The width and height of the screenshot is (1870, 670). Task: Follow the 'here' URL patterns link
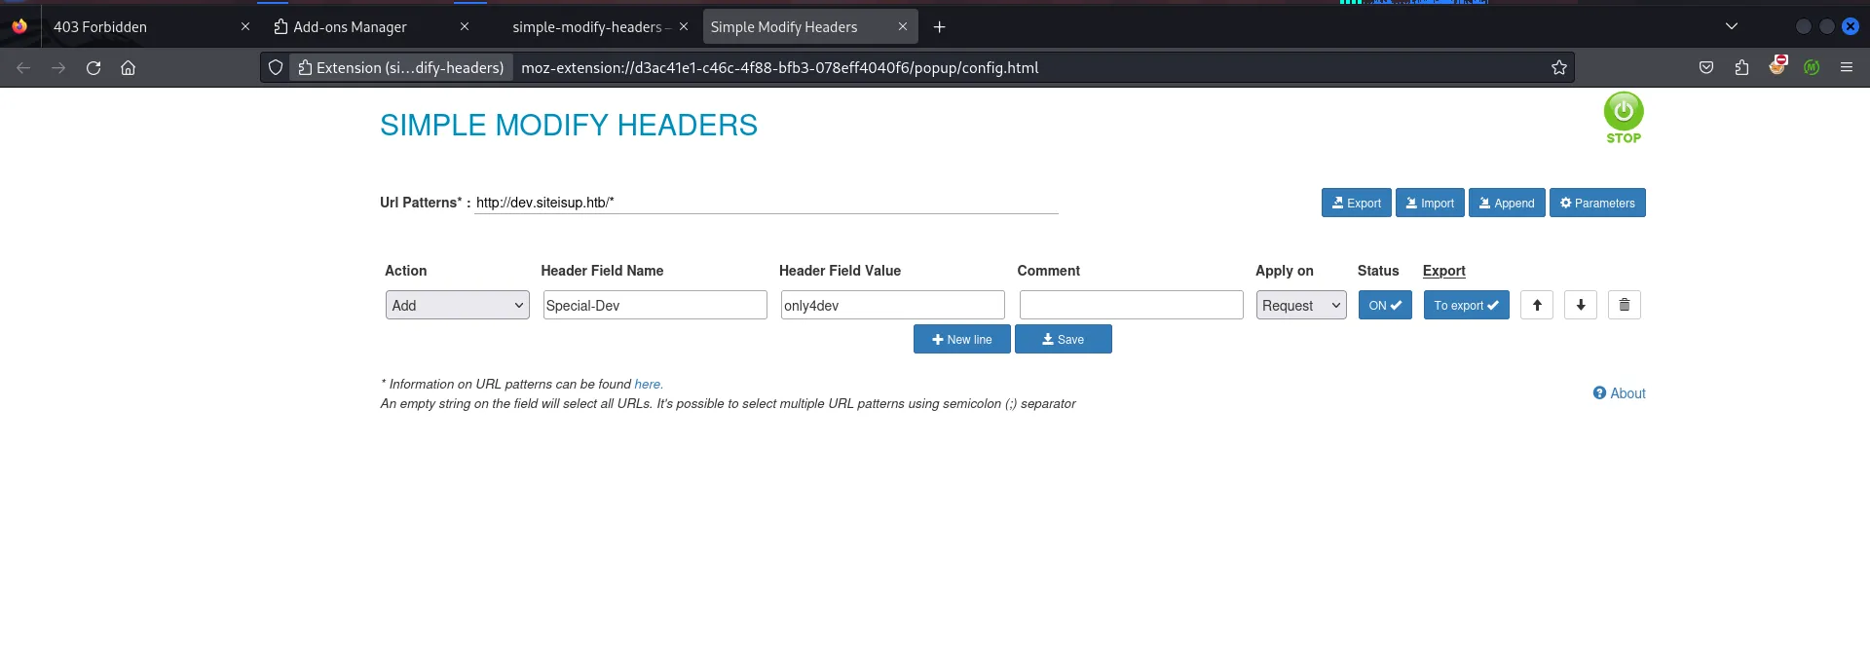point(648,384)
